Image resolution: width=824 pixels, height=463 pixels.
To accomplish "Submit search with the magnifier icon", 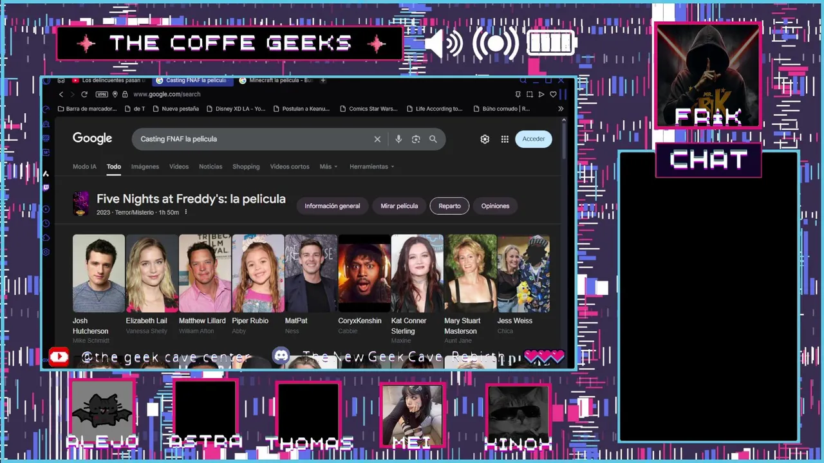I will click(x=433, y=139).
